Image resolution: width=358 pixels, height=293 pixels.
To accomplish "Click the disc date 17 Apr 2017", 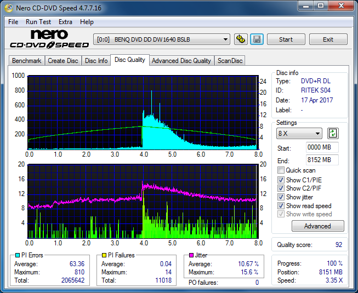I will click(x=317, y=100).
